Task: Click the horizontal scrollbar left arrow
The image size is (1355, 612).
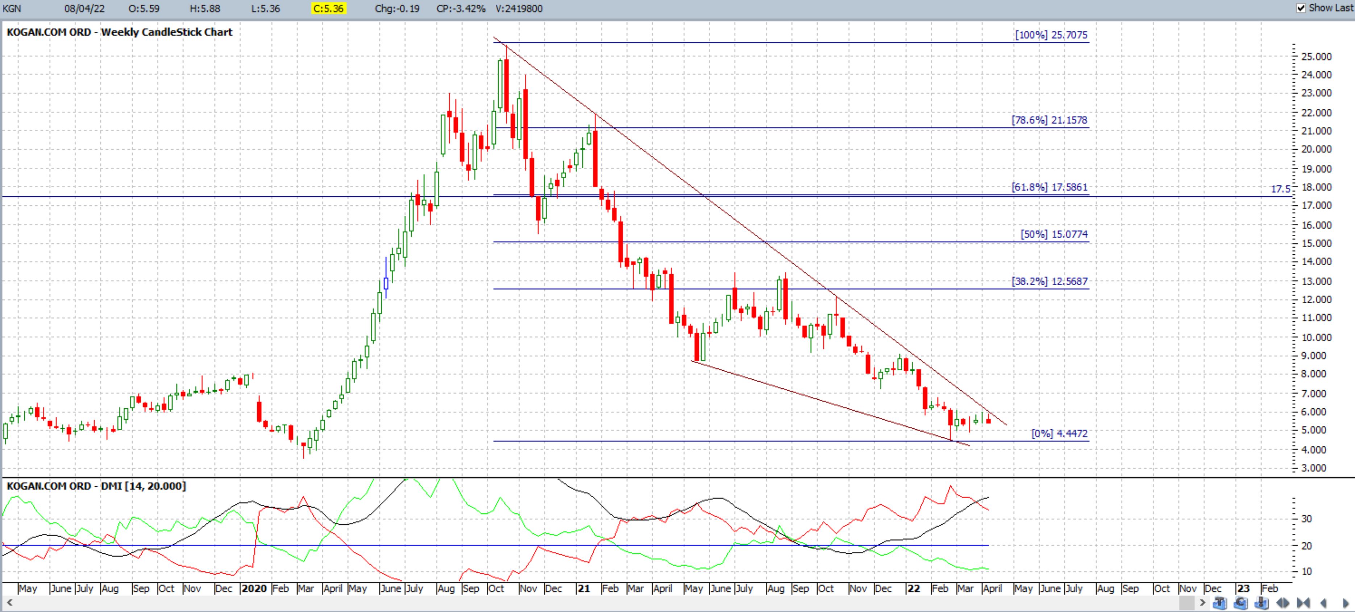Action: tap(9, 603)
